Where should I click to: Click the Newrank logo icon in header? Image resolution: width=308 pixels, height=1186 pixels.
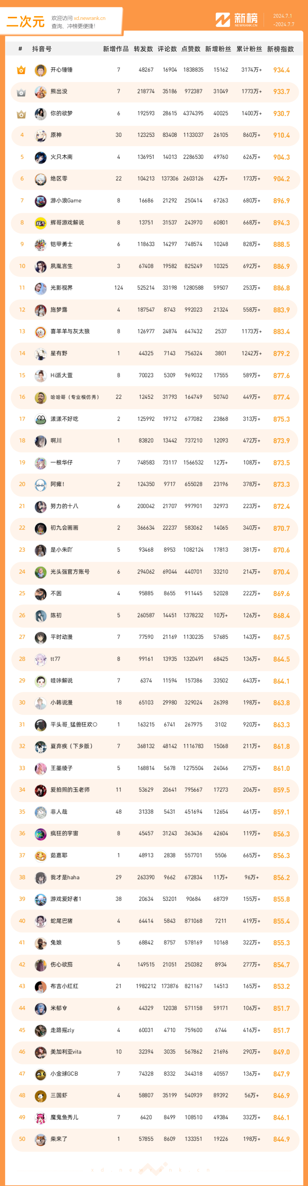223,20
